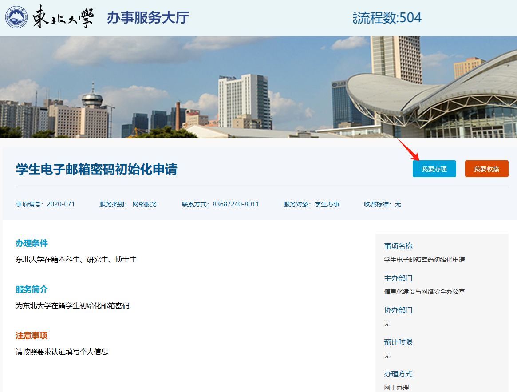Click the 流程数:504 counter
This screenshot has width=517, height=392.
coord(387,18)
